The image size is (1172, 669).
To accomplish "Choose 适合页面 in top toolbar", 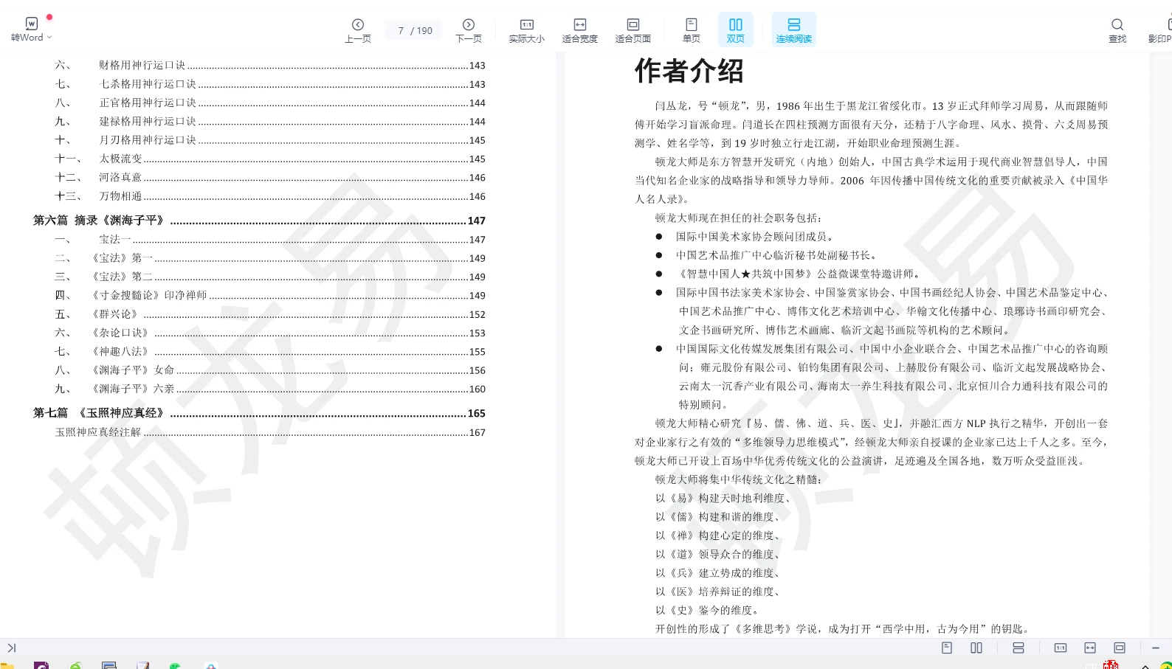I will [x=633, y=30].
